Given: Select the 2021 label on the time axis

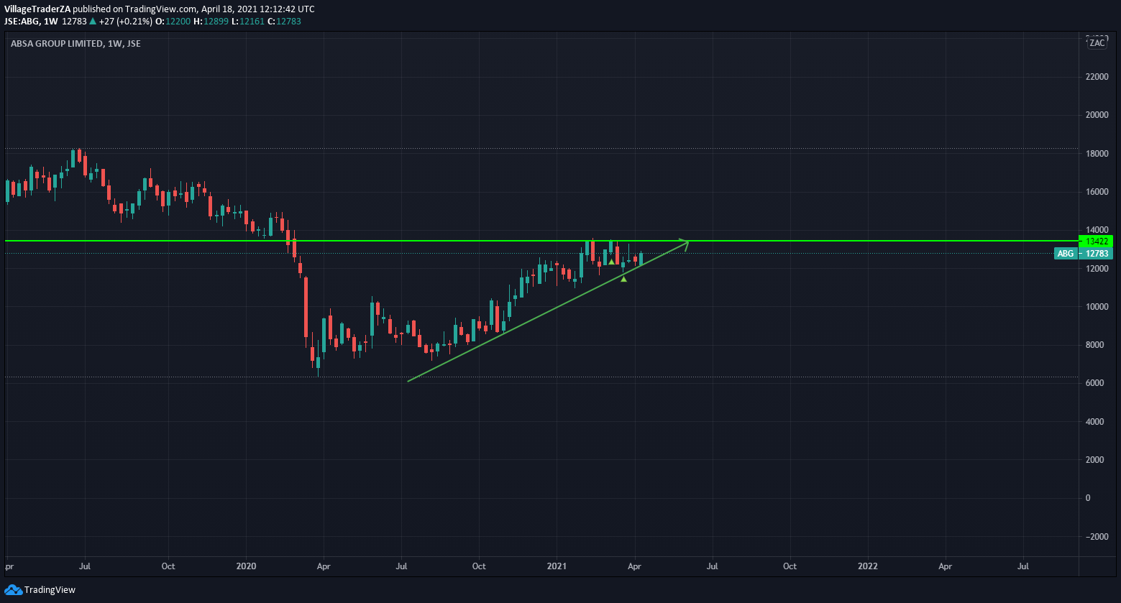Looking at the screenshot, I should pos(557,566).
